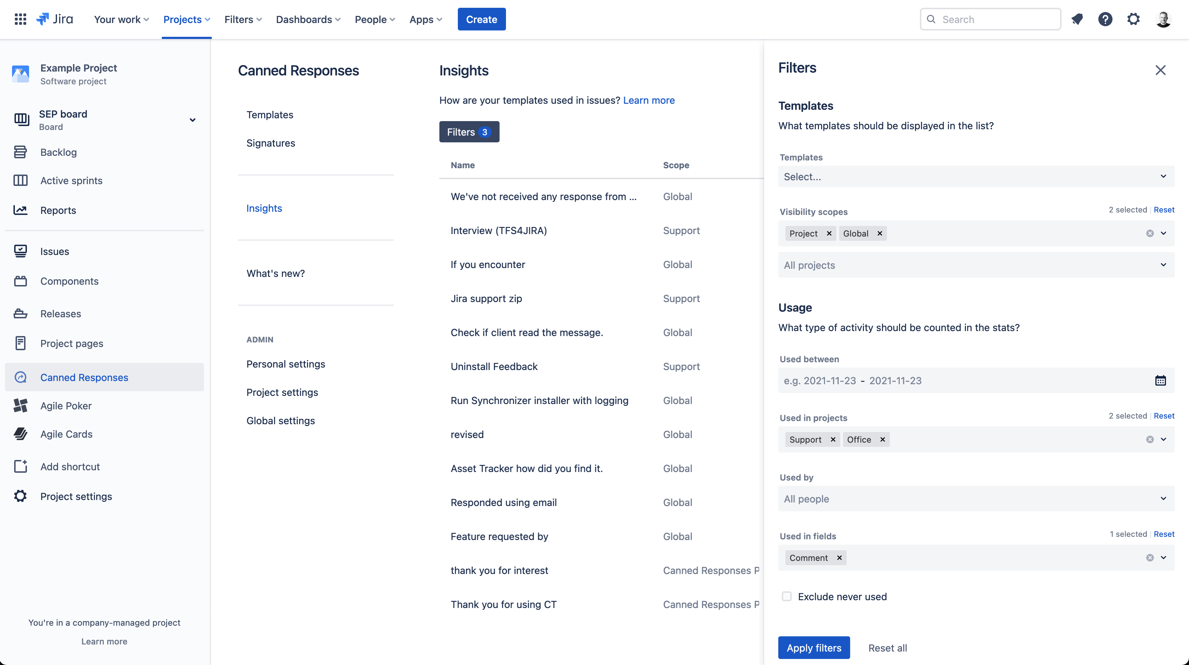This screenshot has width=1189, height=665.
Task: Toggle the Exclude never used checkbox
Action: tap(786, 596)
